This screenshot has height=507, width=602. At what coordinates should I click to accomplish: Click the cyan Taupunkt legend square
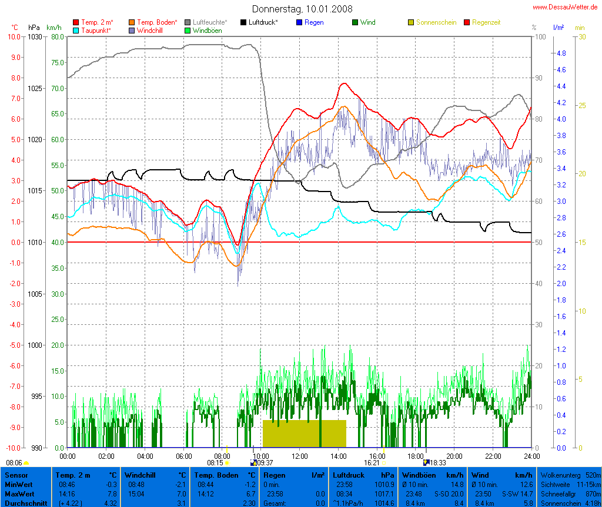(x=76, y=31)
